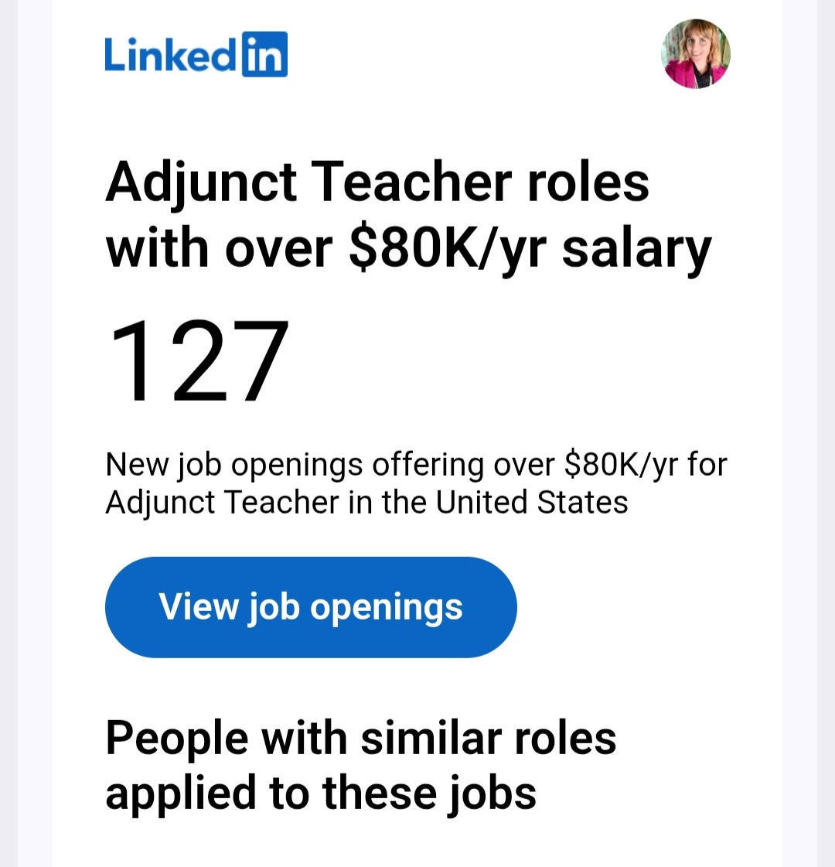Click 'applied to these jobs' heading line
835x867 pixels.
click(320, 794)
